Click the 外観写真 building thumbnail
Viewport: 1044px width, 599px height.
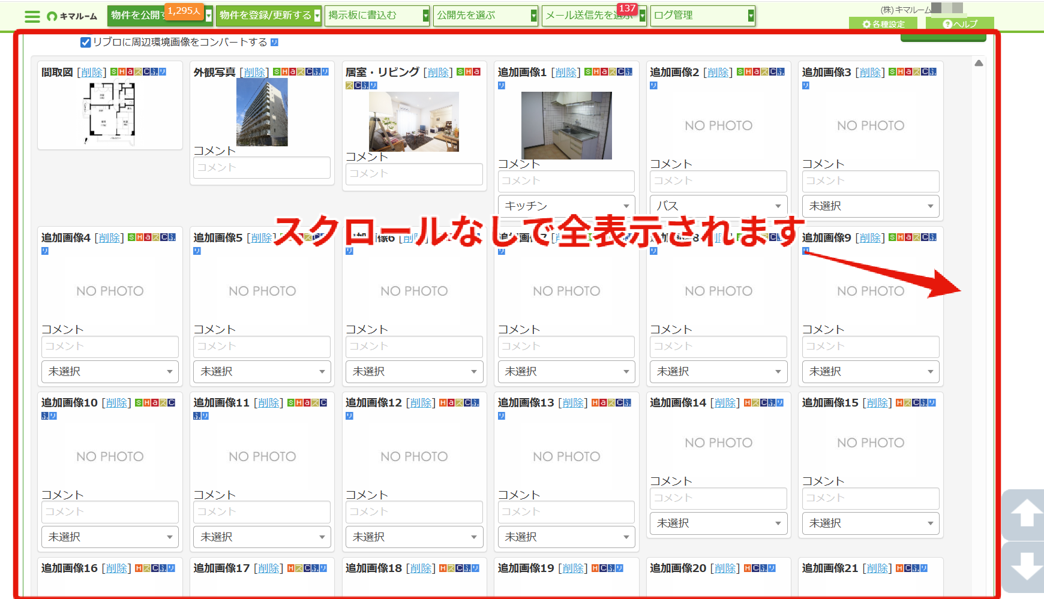pos(262,112)
